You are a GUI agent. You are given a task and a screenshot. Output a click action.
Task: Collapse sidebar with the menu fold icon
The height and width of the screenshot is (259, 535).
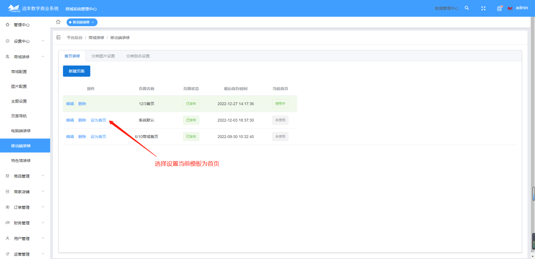tap(59, 37)
